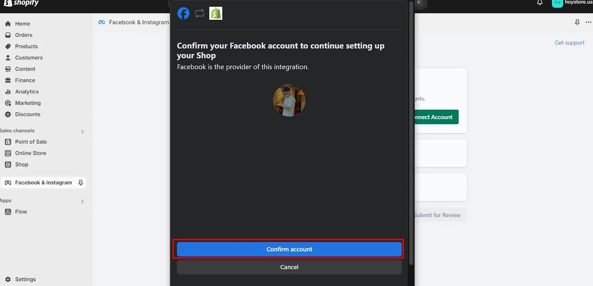
Task: Click the sync arrows icon in the dialog
Action: 199,14
